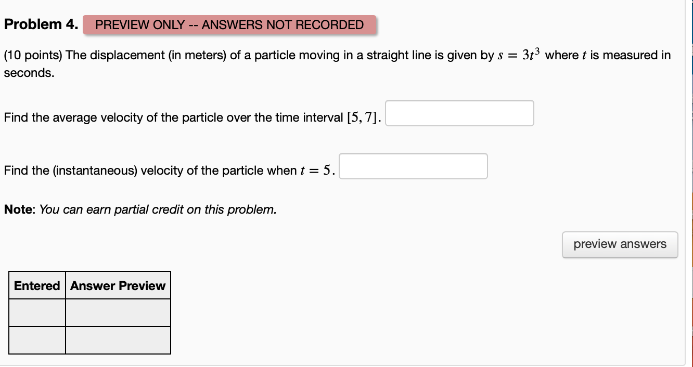This screenshot has width=693, height=367.
Task: Click the second empty Entered table cell
Action: [37, 340]
